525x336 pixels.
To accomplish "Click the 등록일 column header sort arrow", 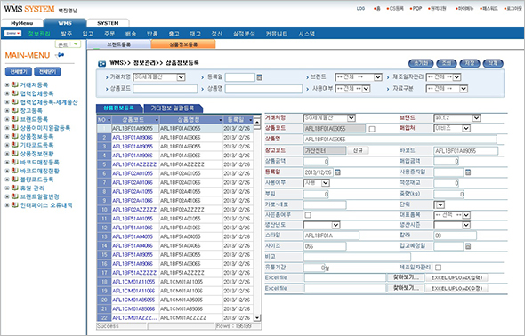I will point(250,120).
